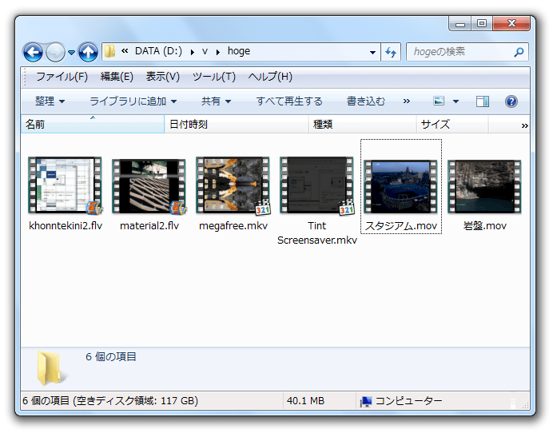Viewport: 553px width, 433px height.
Task: Open the 整理 dropdown
Action: (50, 101)
